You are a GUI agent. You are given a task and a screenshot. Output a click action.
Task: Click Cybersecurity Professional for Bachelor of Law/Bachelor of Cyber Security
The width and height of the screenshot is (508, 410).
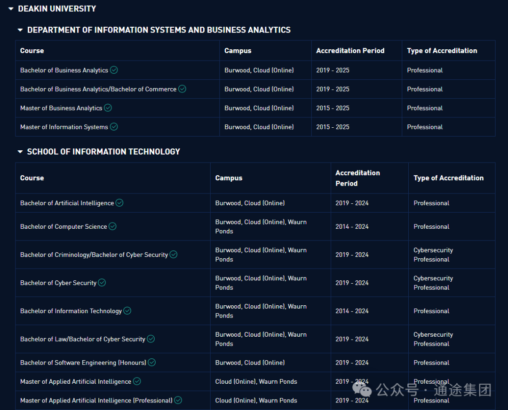[433, 339]
